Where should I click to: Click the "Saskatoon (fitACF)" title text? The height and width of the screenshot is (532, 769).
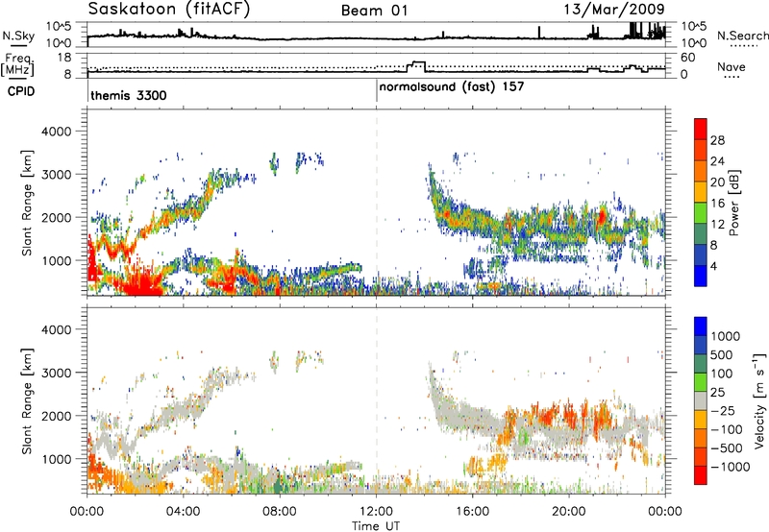(x=169, y=10)
